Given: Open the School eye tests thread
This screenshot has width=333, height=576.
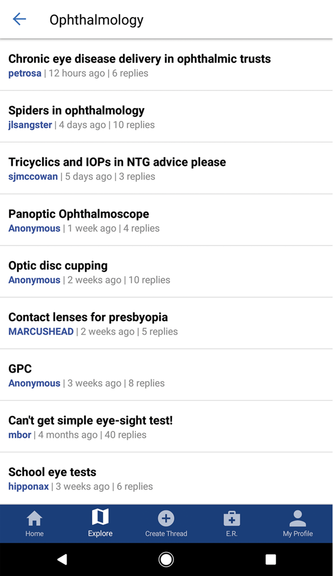Looking at the screenshot, I should (52, 472).
